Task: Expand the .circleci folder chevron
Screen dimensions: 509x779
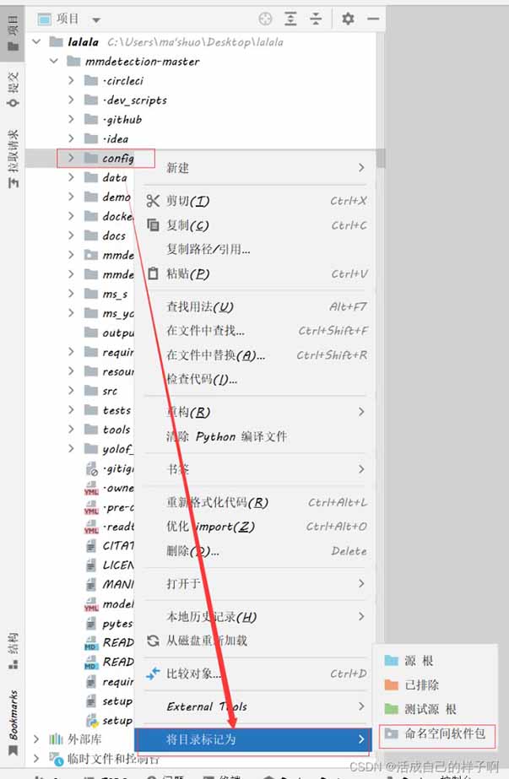Action: 71,80
